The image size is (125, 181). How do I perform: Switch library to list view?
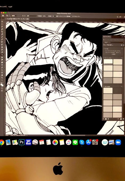click(x=124, y=45)
